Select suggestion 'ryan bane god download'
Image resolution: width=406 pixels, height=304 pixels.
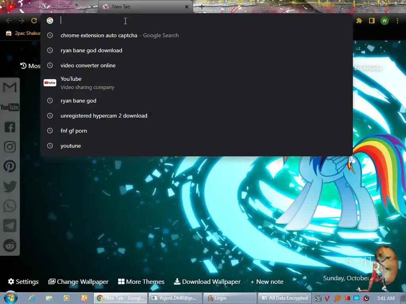197,50
